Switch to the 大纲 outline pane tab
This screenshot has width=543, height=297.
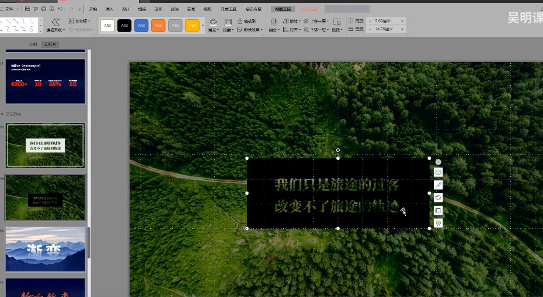click(x=33, y=44)
